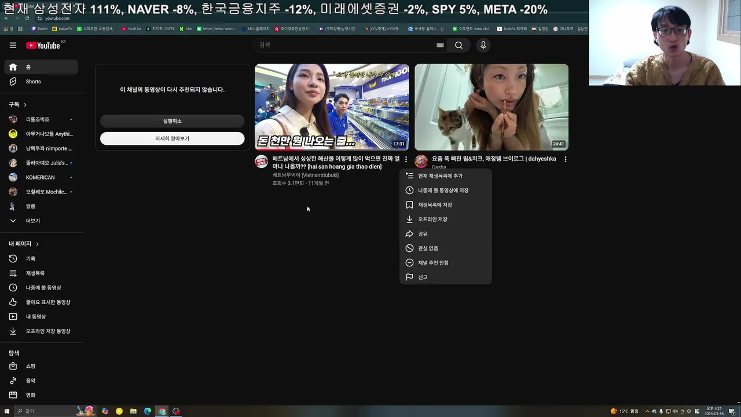The image size is (741, 417).
Task: Open 음악 under 탐색
Action: coord(41,381)
